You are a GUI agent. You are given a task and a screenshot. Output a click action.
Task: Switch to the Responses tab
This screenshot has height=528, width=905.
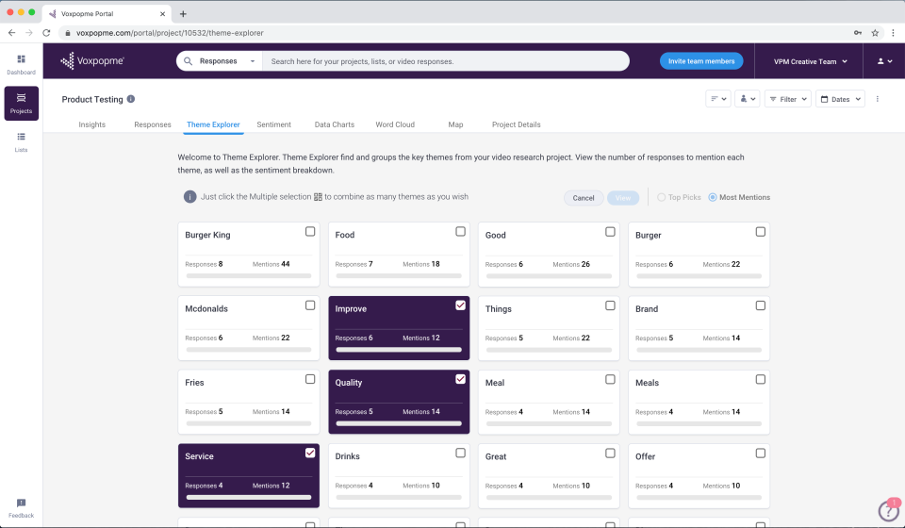153,124
